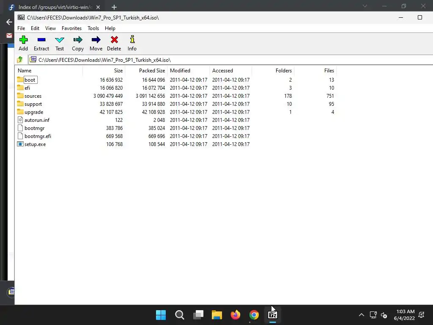Image resolution: width=433 pixels, height=325 pixels.
Task: Sort by Folders column header
Action: [273, 71]
